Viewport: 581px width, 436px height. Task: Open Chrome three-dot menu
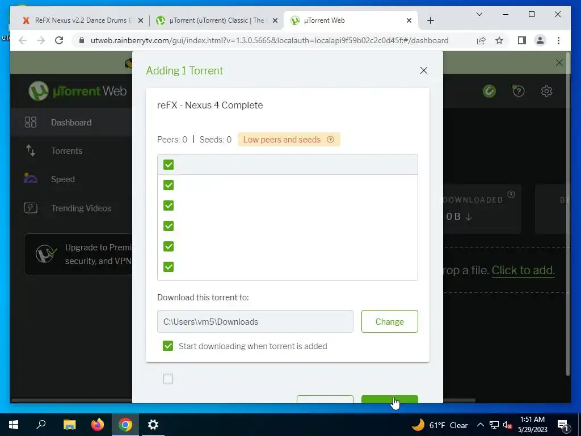pyautogui.click(x=558, y=40)
